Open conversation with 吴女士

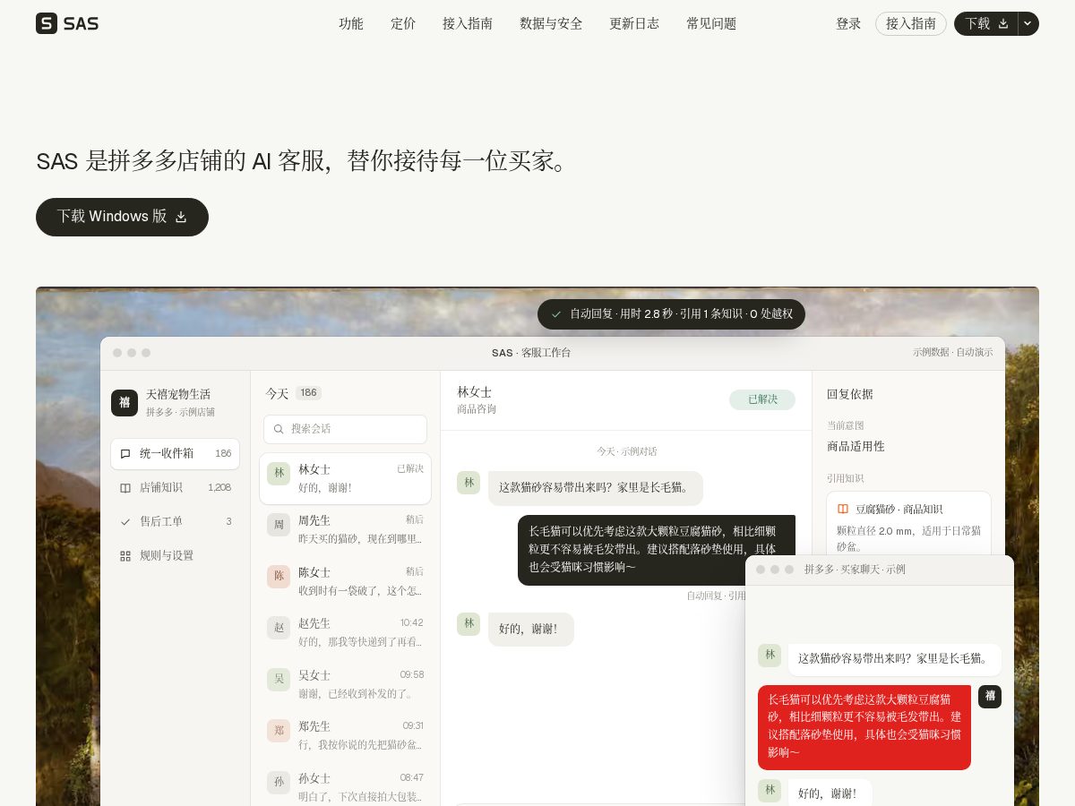click(x=345, y=684)
